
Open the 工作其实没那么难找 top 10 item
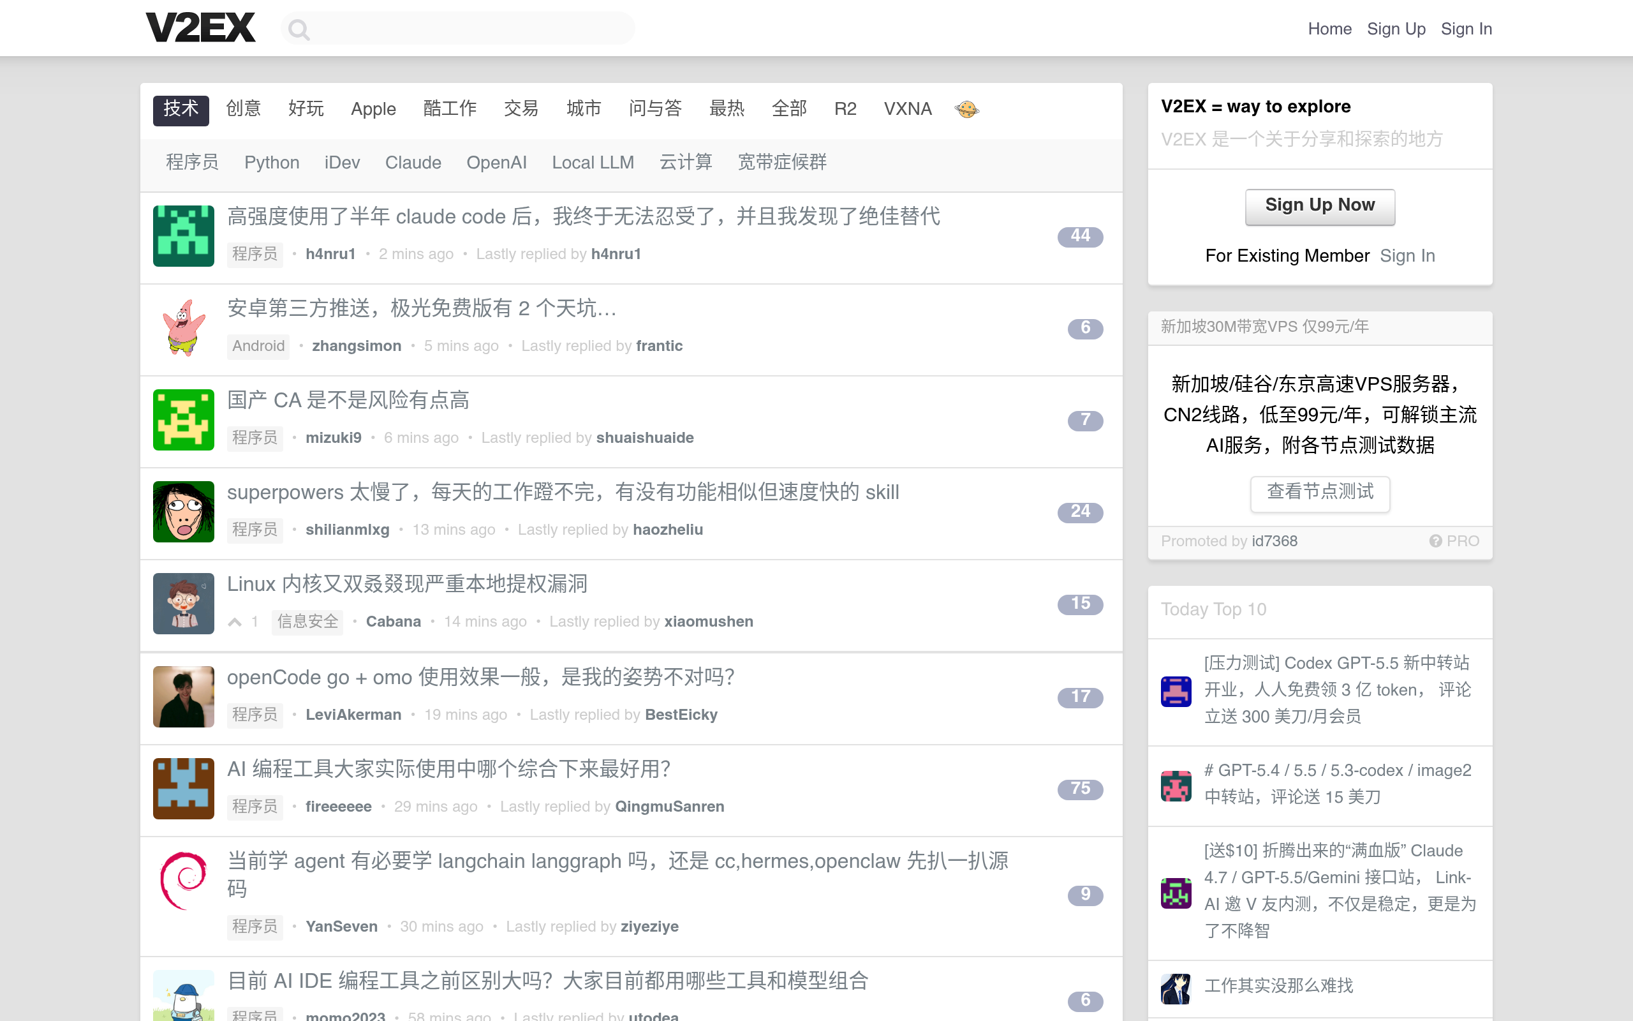click(1279, 986)
